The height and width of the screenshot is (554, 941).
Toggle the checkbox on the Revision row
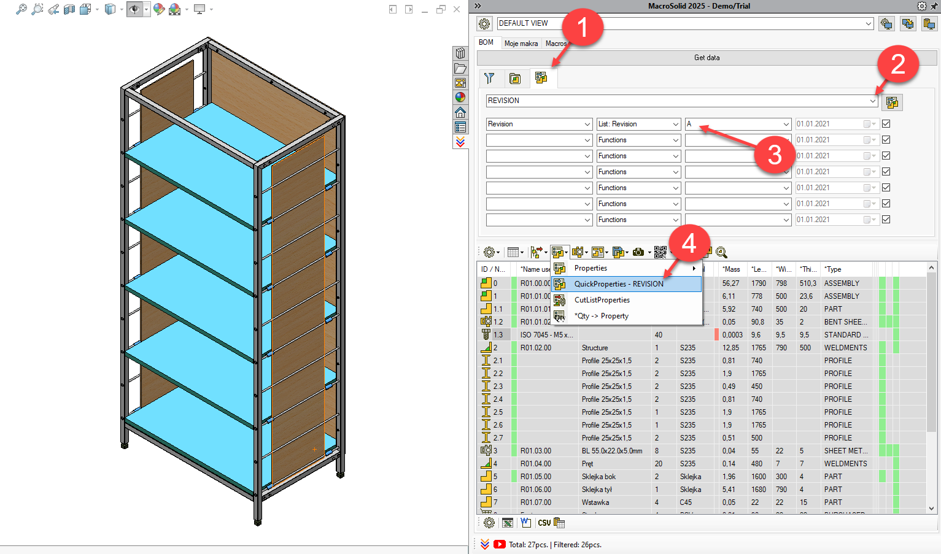point(886,124)
